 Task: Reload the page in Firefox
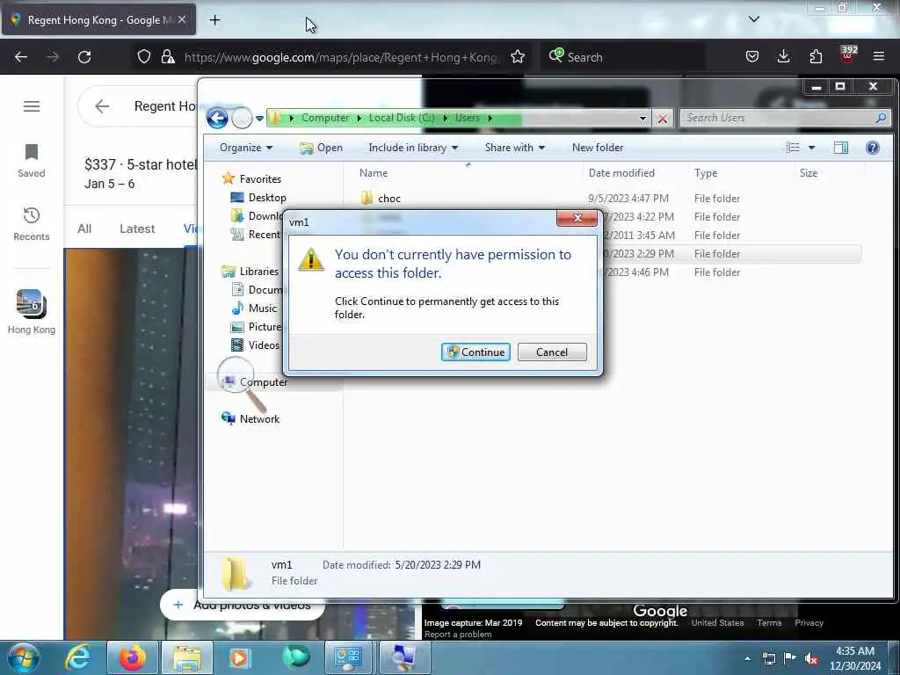pyautogui.click(x=84, y=57)
